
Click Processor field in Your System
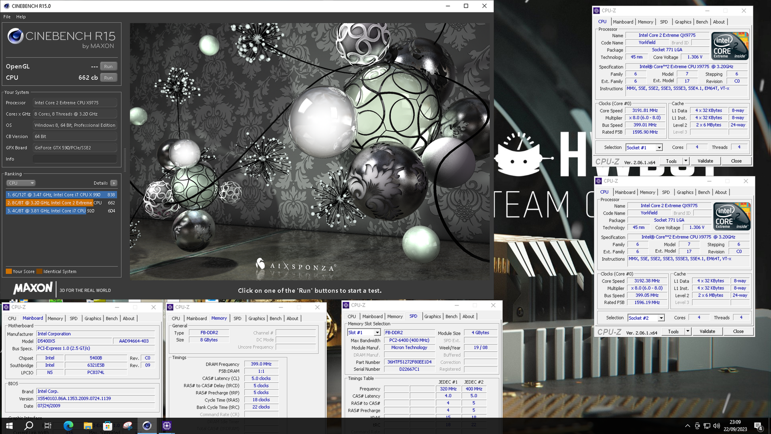click(x=75, y=103)
